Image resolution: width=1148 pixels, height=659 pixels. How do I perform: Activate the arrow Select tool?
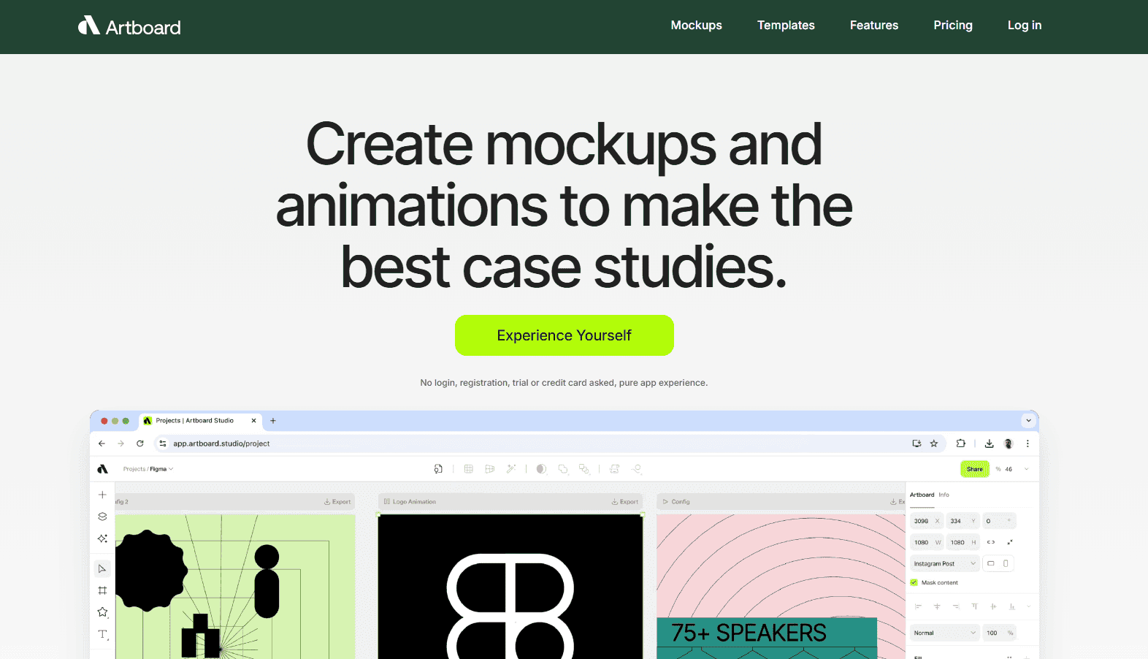point(102,568)
